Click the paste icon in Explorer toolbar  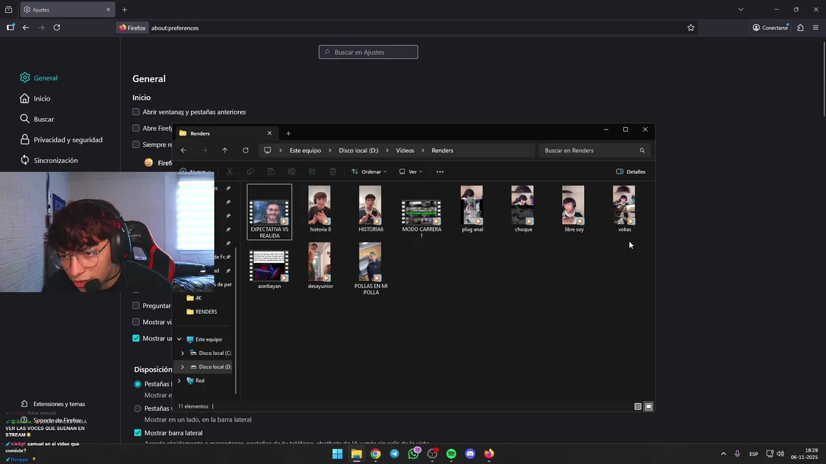271,171
